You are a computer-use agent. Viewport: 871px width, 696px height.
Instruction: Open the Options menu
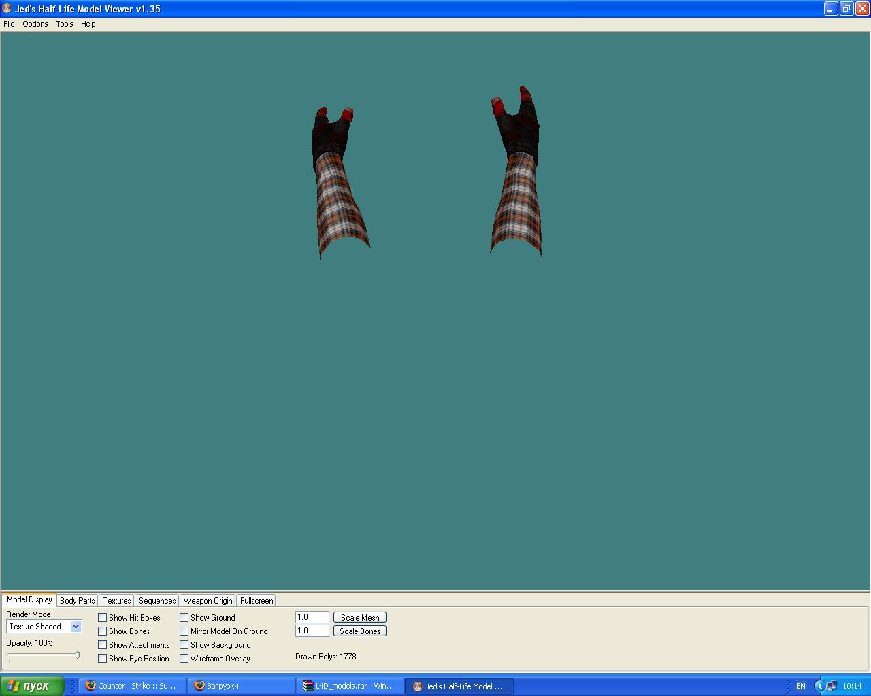coord(35,24)
